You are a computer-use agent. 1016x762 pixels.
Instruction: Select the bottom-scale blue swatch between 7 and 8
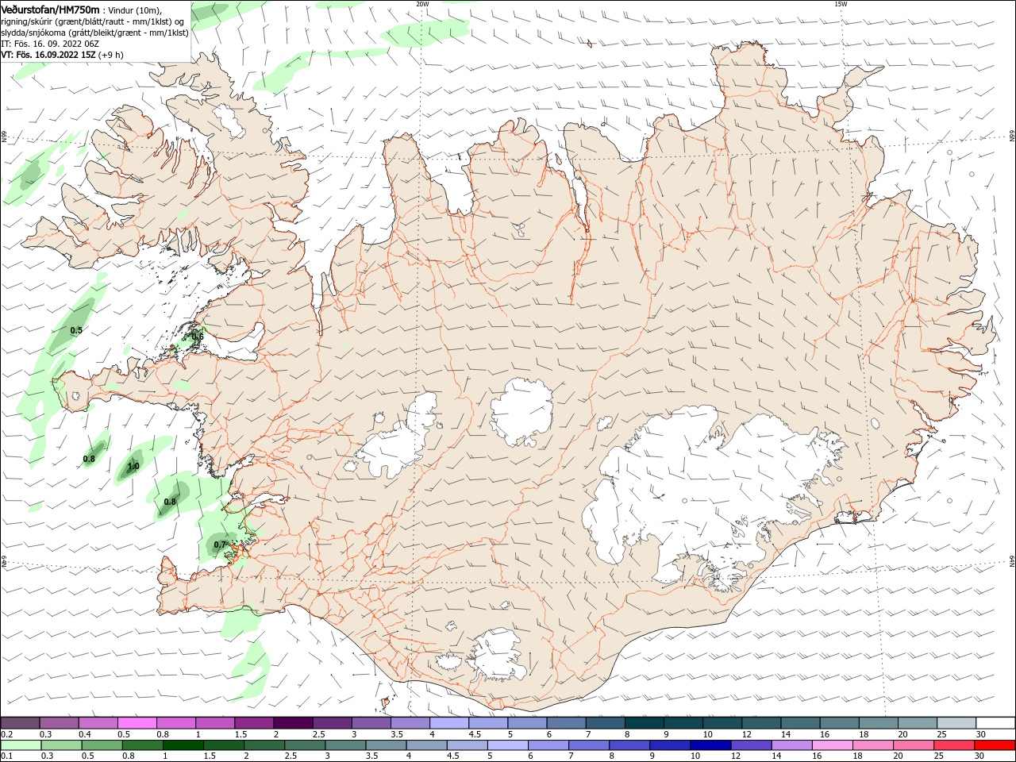pos(589,745)
